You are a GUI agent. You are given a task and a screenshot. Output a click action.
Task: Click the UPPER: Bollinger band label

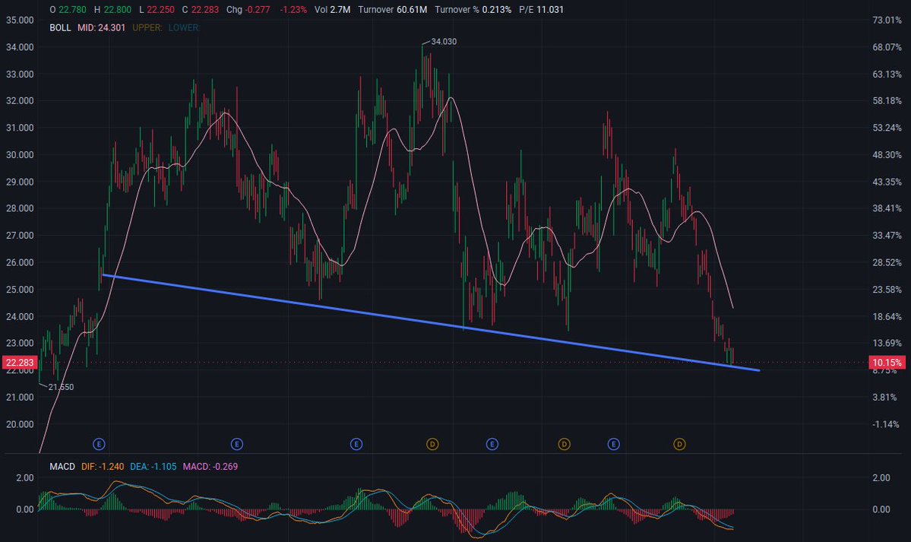tap(147, 27)
